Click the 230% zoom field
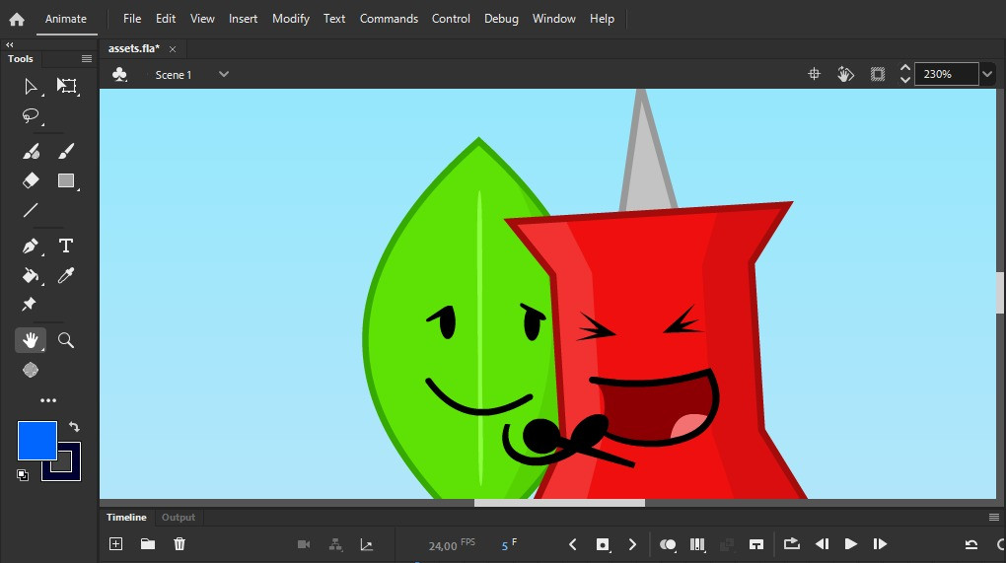This screenshot has height=563, width=1006. coord(947,74)
